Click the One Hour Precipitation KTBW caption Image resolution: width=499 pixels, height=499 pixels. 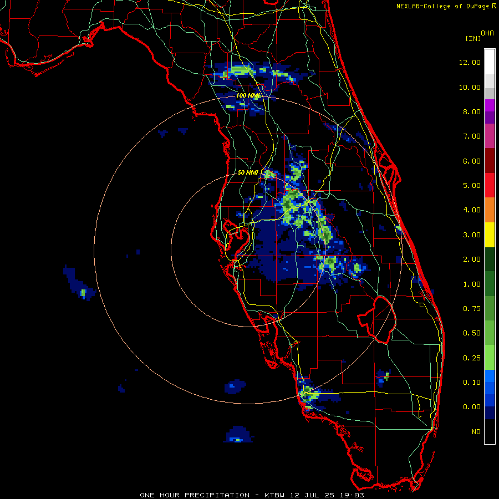[252, 495]
